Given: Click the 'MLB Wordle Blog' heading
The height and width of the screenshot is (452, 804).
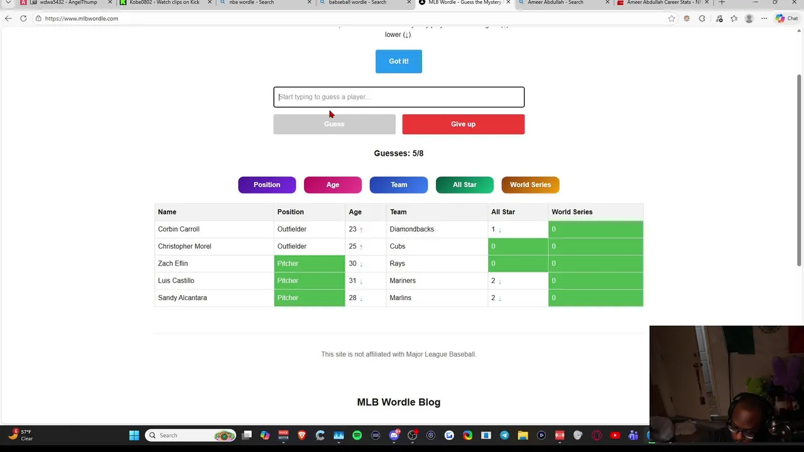Looking at the screenshot, I should click(x=399, y=402).
